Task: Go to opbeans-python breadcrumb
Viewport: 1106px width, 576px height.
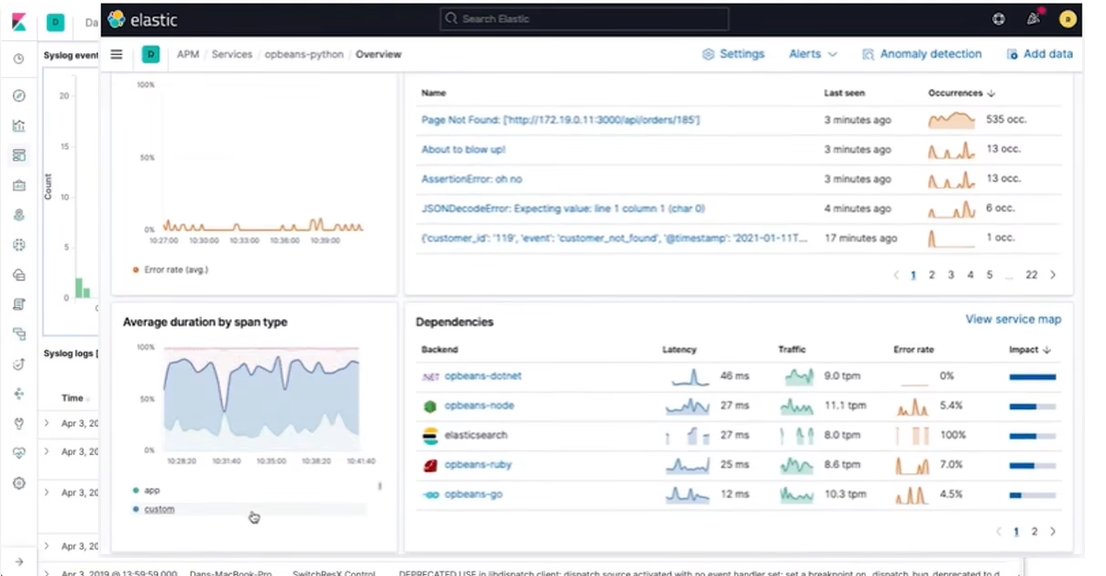Action: (304, 54)
